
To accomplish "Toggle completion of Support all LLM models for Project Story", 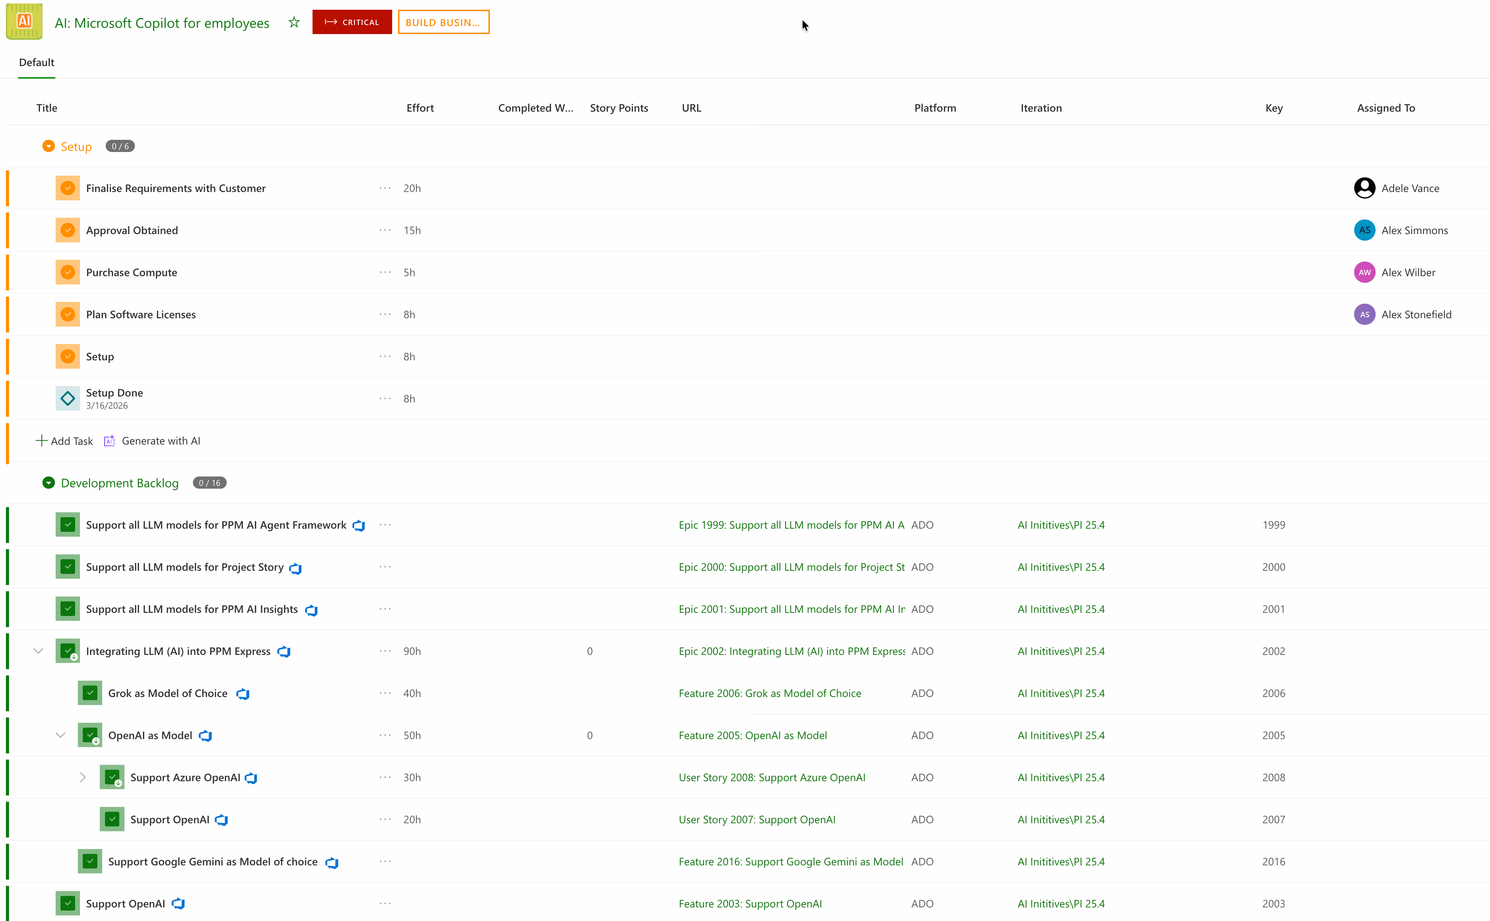I will point(67,567).
